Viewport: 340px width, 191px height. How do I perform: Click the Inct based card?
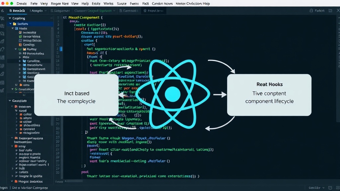click(x=76, y=95)
